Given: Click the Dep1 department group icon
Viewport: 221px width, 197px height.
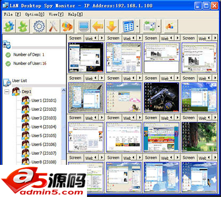Looking at the screenshot, I should [16, 92].
